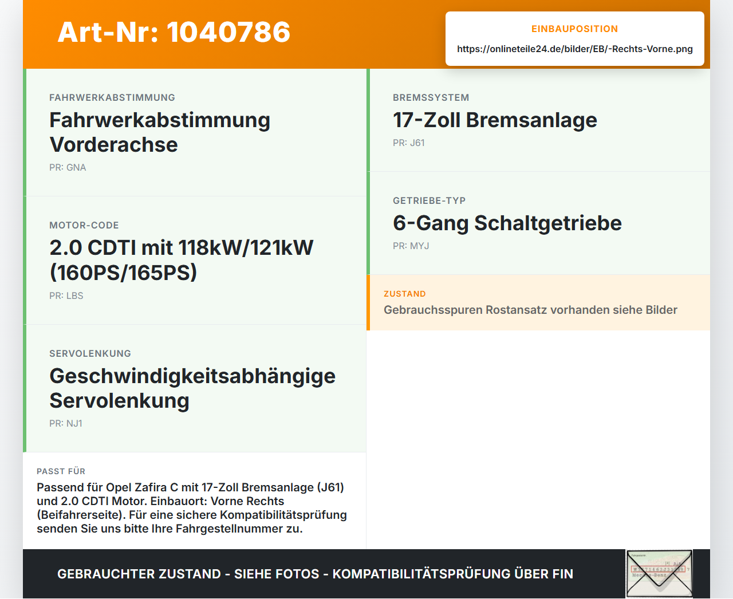Click Geschwindigkeitsabhängige Servolenkung title
Image resolution: width=733 pixels, height=599 pixels.
tap(192, 388)
